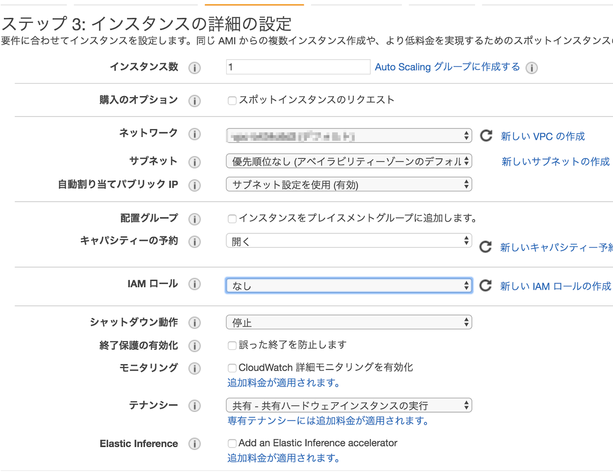Click refresh icon for IAM ロール
Screen dimensions: 613x473
pos(486,286)
